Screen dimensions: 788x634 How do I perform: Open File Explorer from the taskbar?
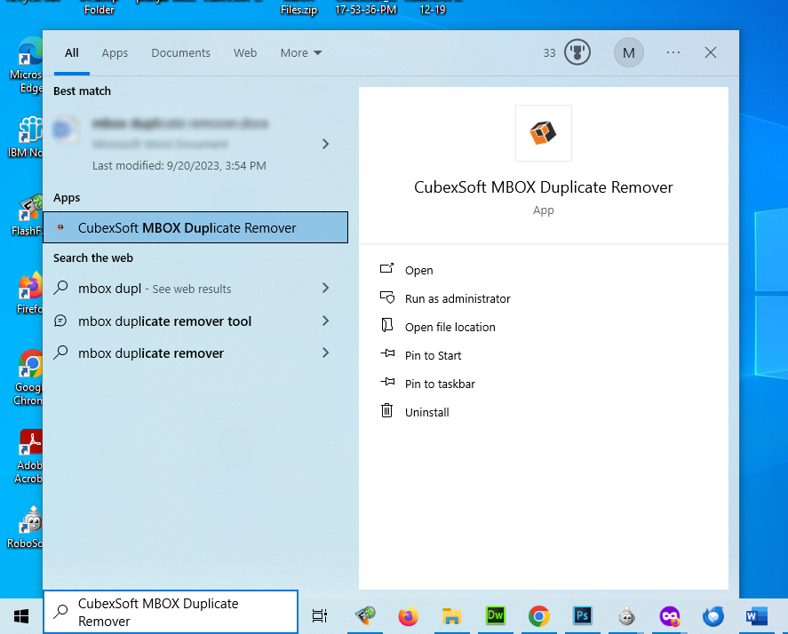point(451,614)
